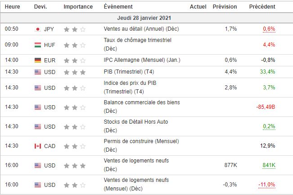The height and width of the screenshot is (195, 293).
Task: Click the Importance column header
Action: pyautogui.click(x=78, y=7)
